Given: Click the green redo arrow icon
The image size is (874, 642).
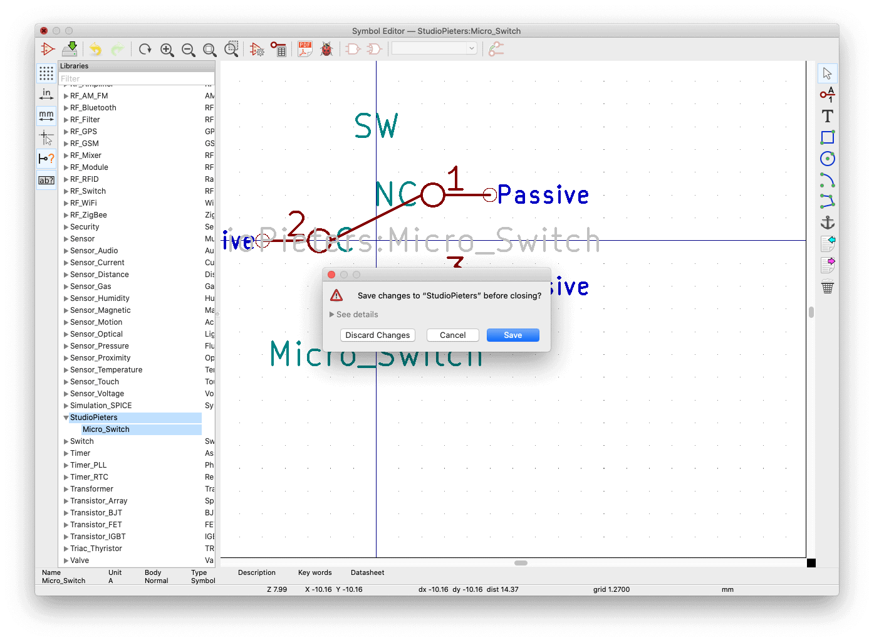Looking at the screenshot, I should [117, 49].
